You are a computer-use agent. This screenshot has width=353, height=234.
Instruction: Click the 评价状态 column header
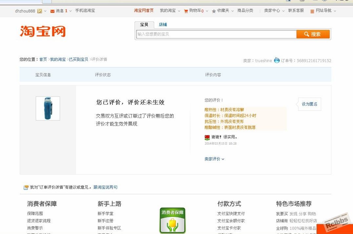click(x=103, y=75)
